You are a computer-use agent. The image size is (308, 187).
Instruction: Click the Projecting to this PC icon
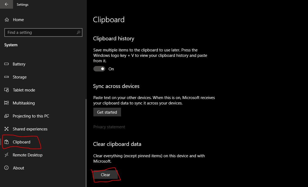pyautogui.click(x=7, y=116)
